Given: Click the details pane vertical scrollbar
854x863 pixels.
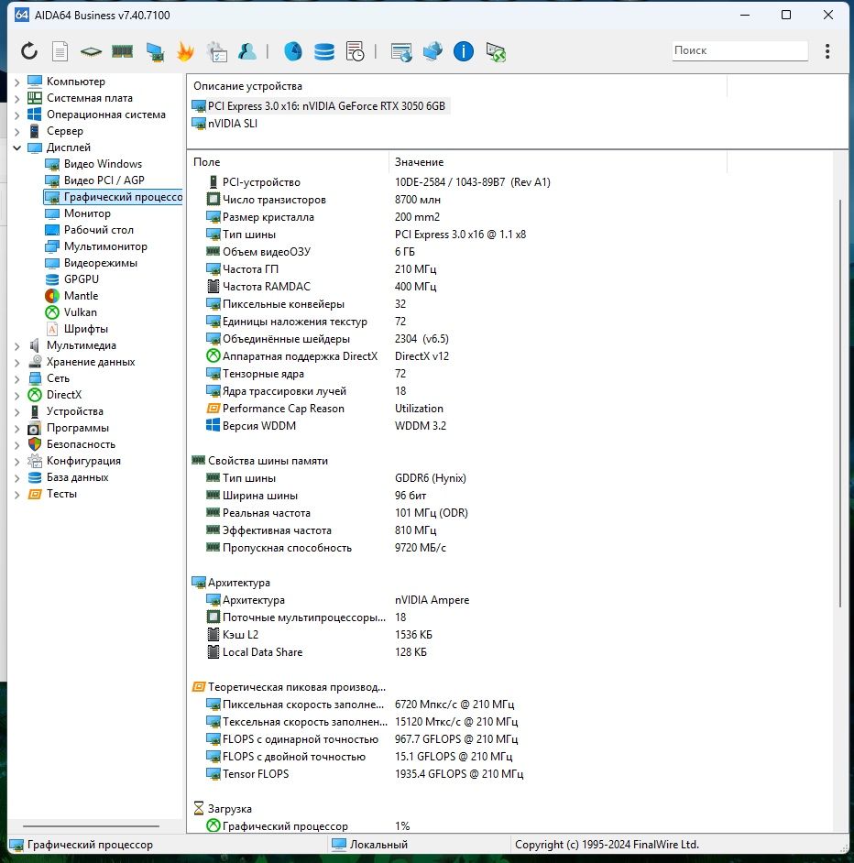Looking at the screenshot, I should coord(840,403).
